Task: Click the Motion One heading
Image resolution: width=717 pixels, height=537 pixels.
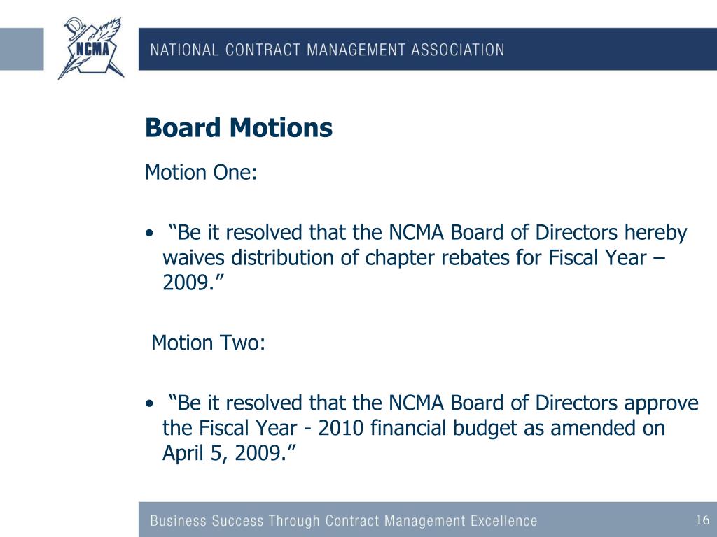Action: click(201, 173)
